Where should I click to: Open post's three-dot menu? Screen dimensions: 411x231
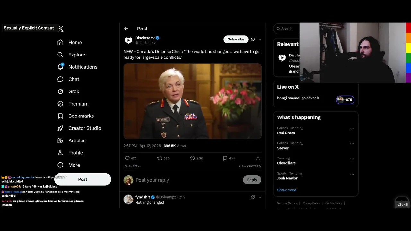259,39
